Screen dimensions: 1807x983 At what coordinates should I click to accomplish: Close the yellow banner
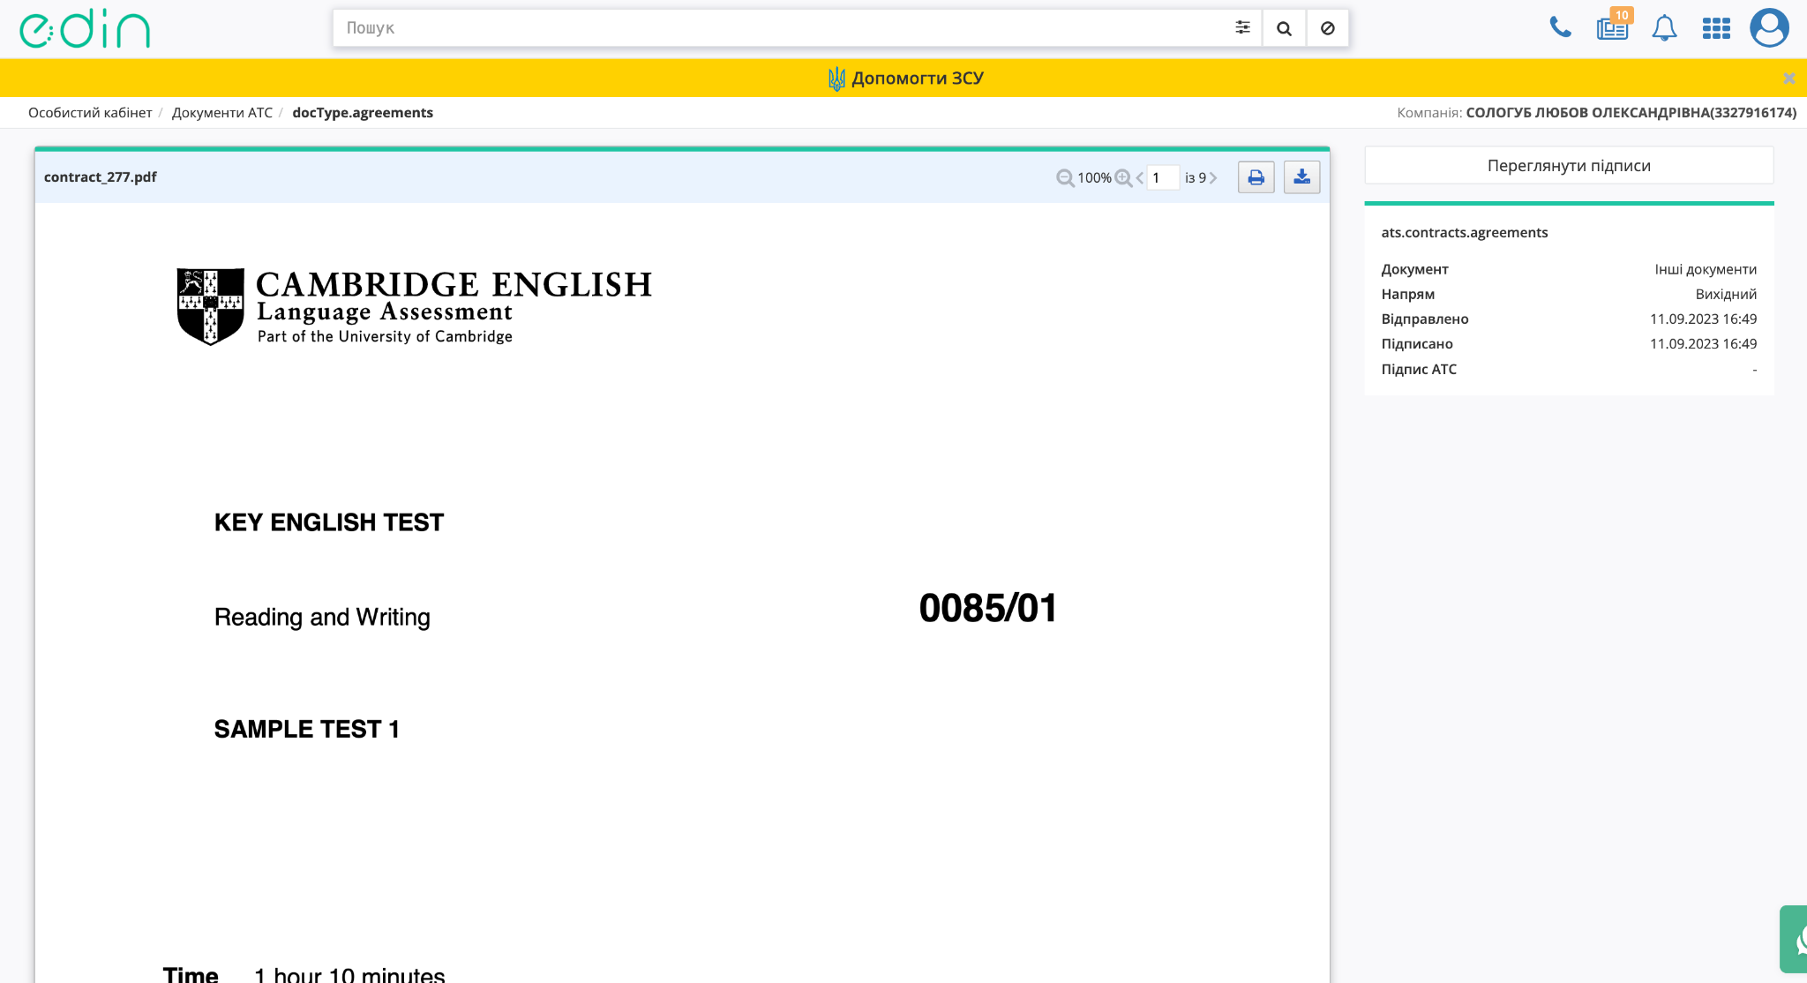pyautogui.click(x=1788, y=78)
